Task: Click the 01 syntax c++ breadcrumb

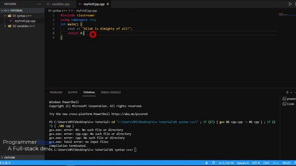Action: 57,11
